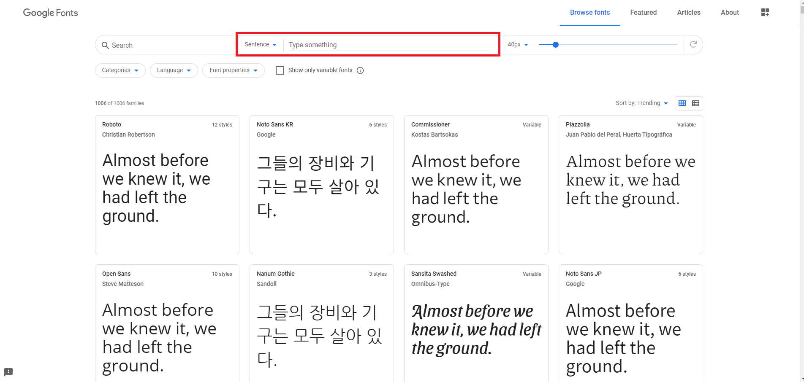Click the 10 styles label on Open Sans

click(x=222, y=274)
